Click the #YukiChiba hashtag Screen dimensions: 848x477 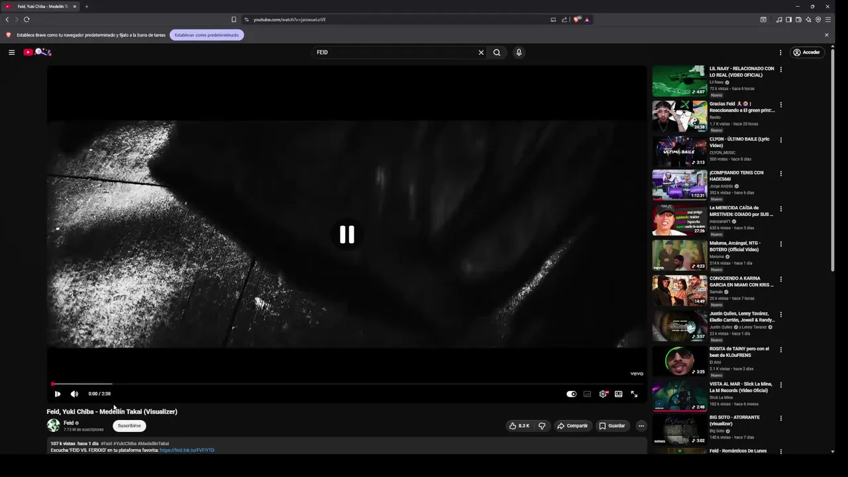tap(125, 444)
